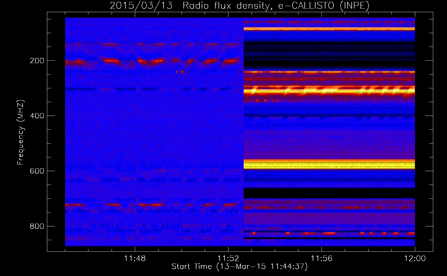Image resolution: width=447 pixels, height=276 pixels.
Task: Click the 600 frequency tick label
Action: [37, 171]
